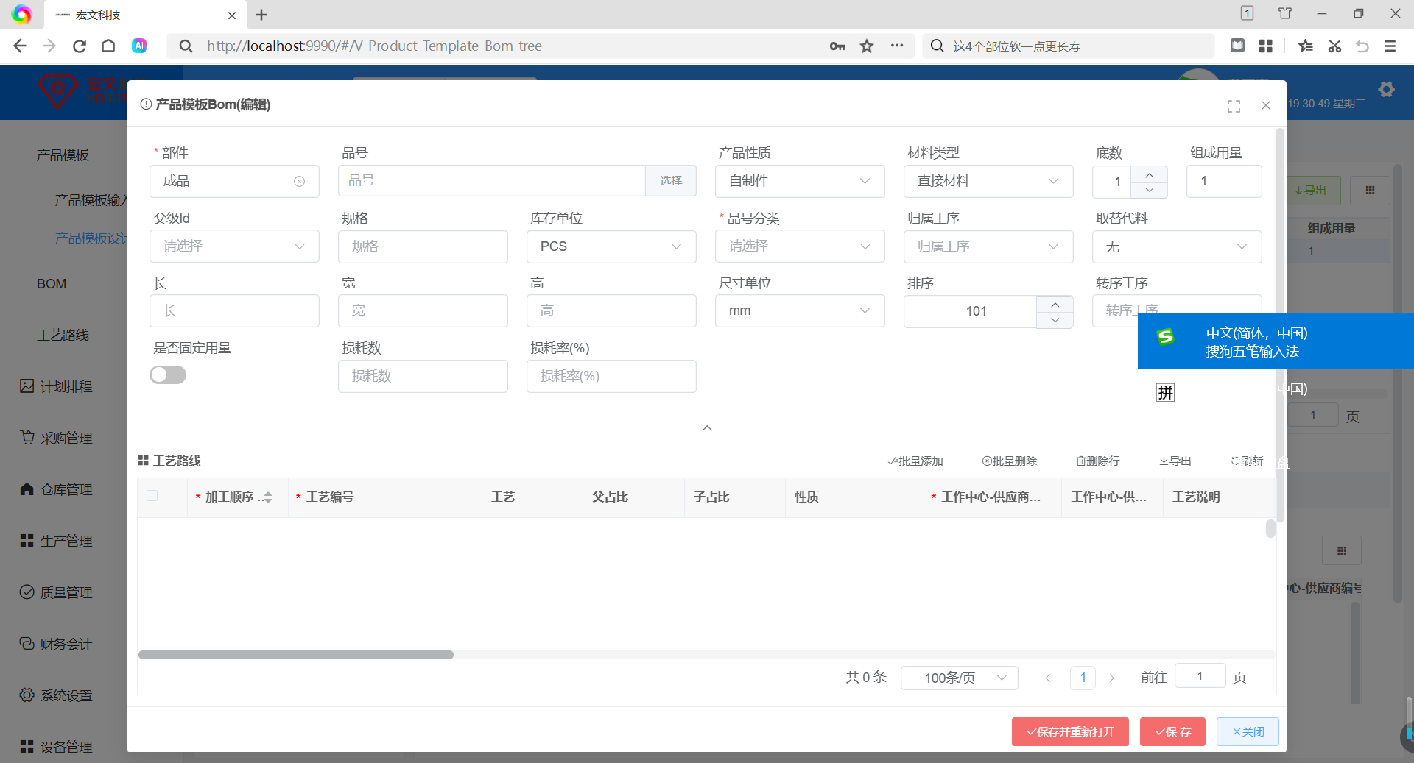1414x763 pixels.
Task: Click the horizontal scrollbar of 工艺路线 table
Action: coord(296,655)
